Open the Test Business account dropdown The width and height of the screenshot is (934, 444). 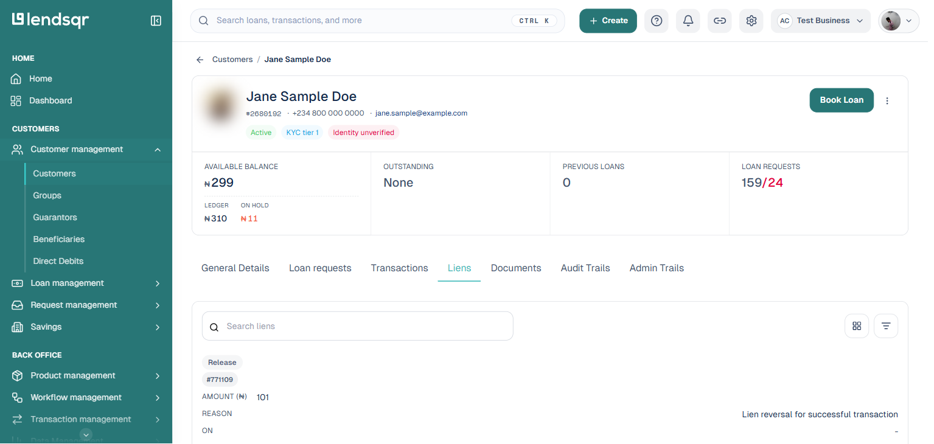(821, 21)
